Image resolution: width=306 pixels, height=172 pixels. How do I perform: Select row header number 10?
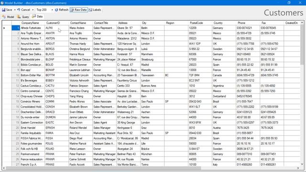16,75
